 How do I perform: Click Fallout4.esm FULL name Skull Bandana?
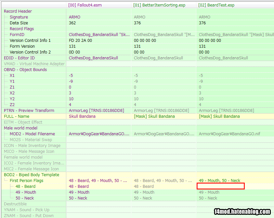click(82, 116)
